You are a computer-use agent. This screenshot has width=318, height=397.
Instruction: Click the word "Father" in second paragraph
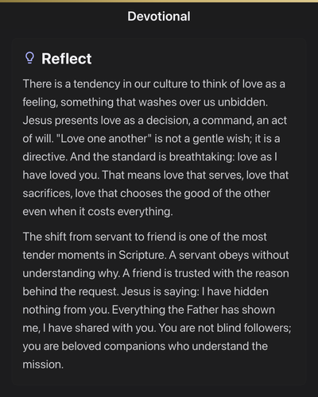(203, 310)
